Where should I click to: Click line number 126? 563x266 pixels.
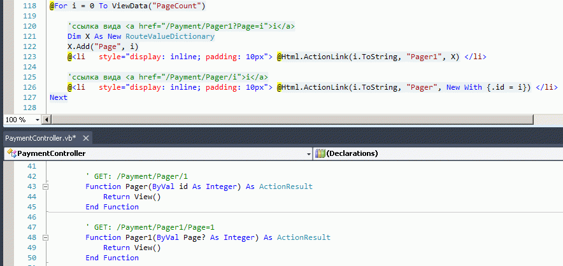(x=29, y=87)
